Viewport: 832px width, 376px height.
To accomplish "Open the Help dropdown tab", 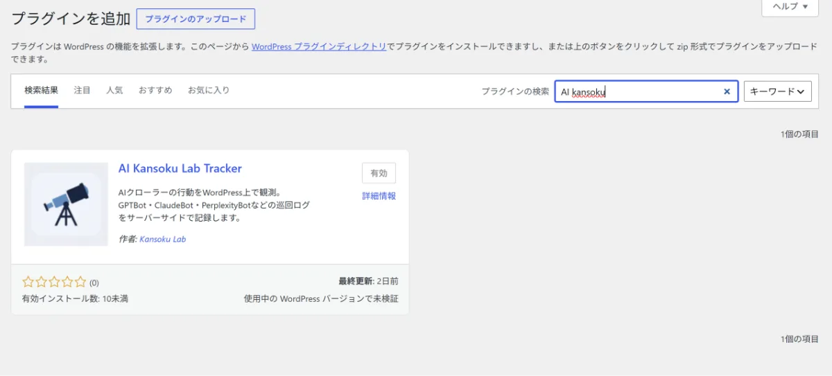I will click(x=790, y=7).
